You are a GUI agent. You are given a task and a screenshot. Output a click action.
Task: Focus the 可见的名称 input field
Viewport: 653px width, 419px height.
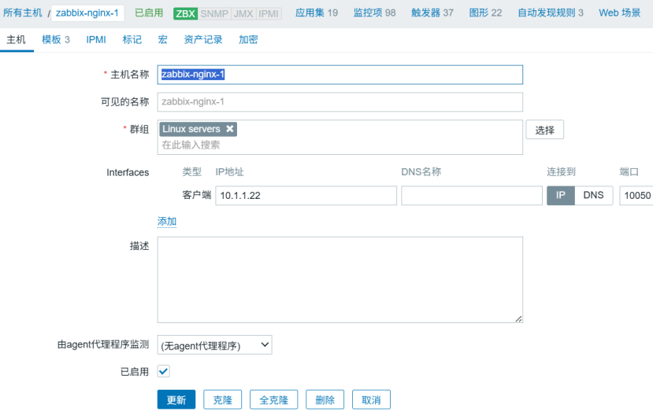click(339, 102)
